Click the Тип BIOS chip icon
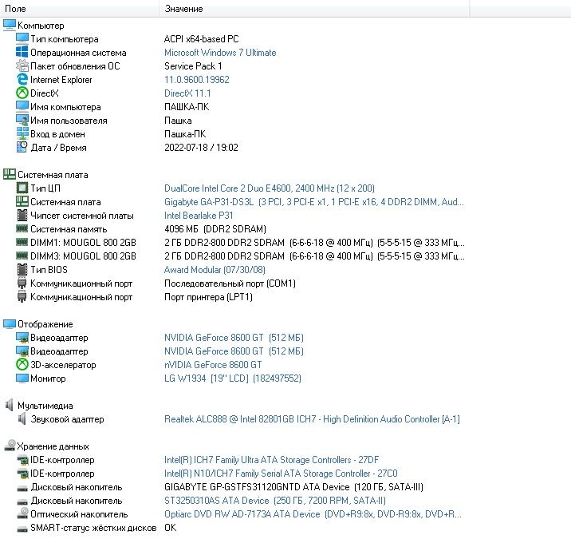The height and width of the screenshot is (543, 571). coord(22,269)
